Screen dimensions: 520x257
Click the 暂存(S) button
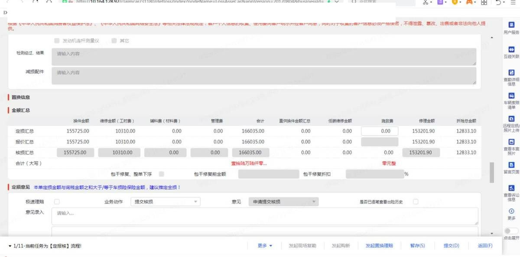point(417,246)
